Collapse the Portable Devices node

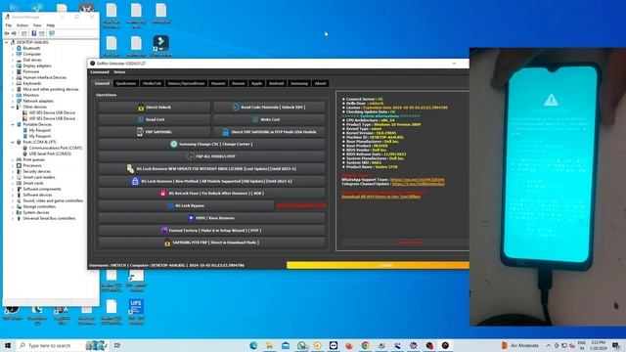point(13,124)
